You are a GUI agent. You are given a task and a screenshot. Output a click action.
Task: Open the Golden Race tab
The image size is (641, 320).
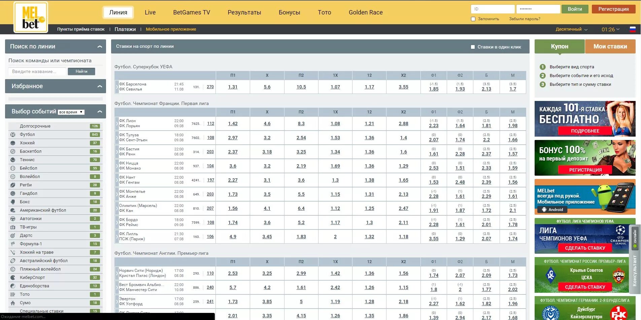coord(366,12)
